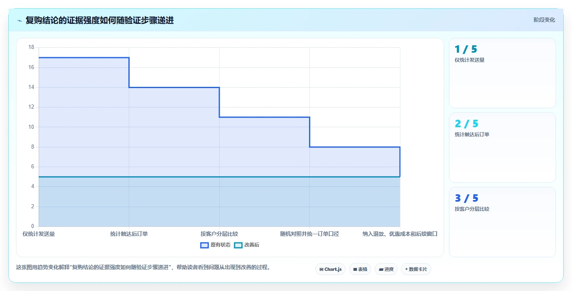Screen dimensions: 572x291
Task: Open the 1 / 5 仅统计发送量 card
Action: 502,73
